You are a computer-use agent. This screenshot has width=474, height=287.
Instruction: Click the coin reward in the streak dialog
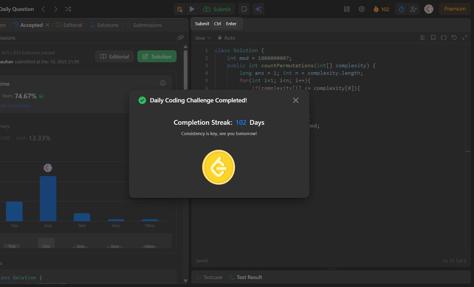[x=218, y=167]
